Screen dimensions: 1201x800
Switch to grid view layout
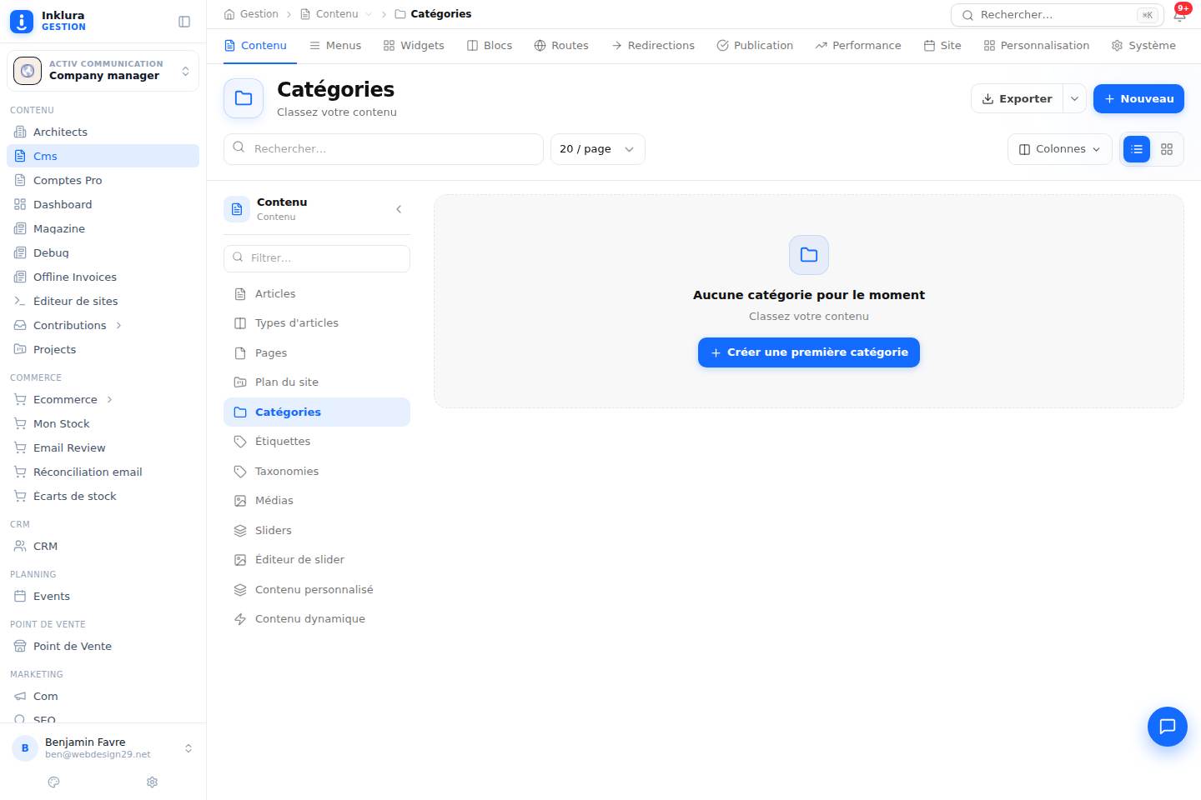[x=1167, y=149]
